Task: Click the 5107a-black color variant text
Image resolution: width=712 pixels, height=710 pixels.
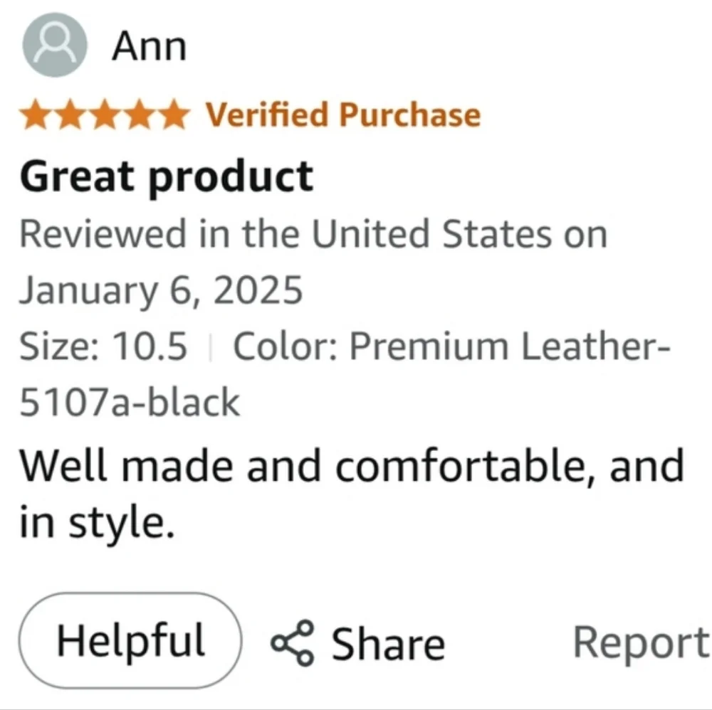Action: tap(130, 403)
